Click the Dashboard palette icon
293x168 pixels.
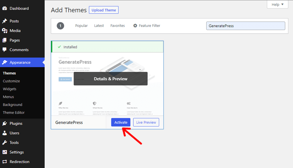[5, 8]
